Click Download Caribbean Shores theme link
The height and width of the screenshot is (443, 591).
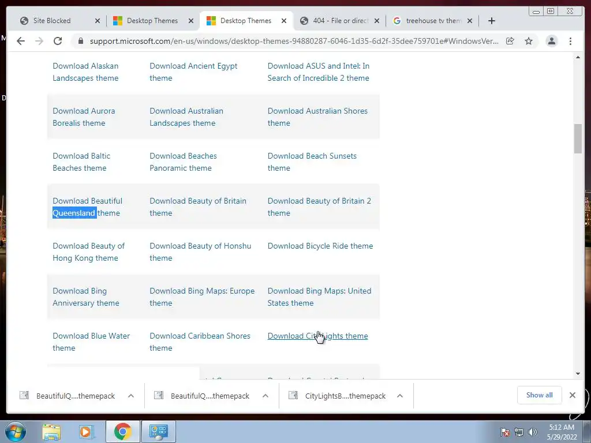click(200, 341)
